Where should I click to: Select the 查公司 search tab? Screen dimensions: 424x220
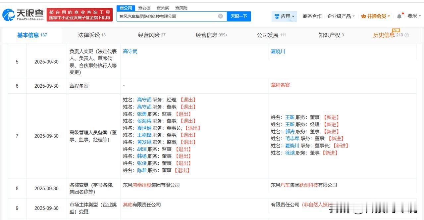click(x=126, y=8)
